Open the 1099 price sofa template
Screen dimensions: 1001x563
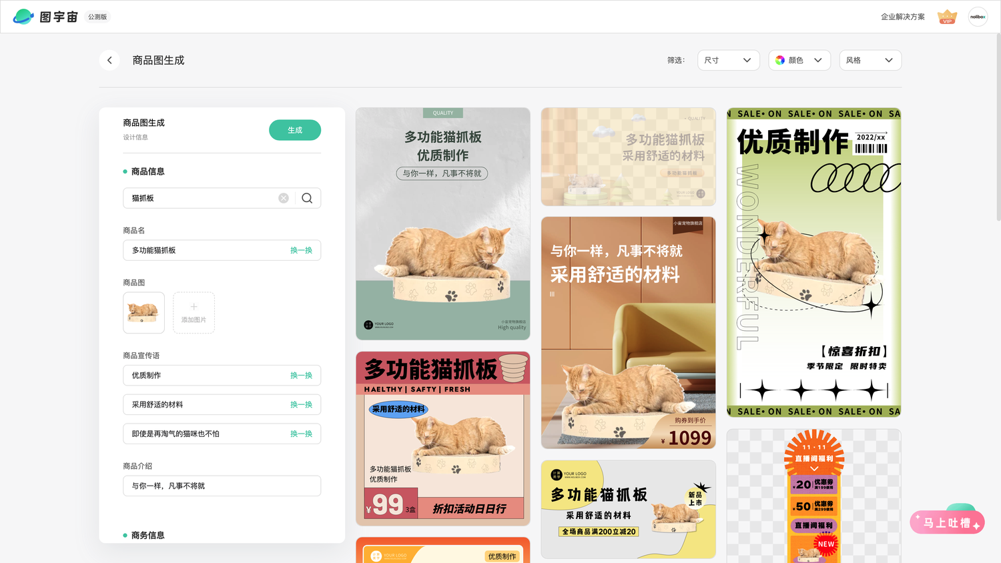(629, 332)
